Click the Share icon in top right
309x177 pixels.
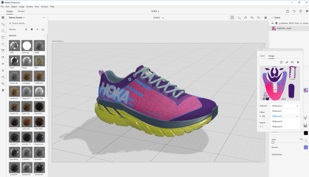288,11
